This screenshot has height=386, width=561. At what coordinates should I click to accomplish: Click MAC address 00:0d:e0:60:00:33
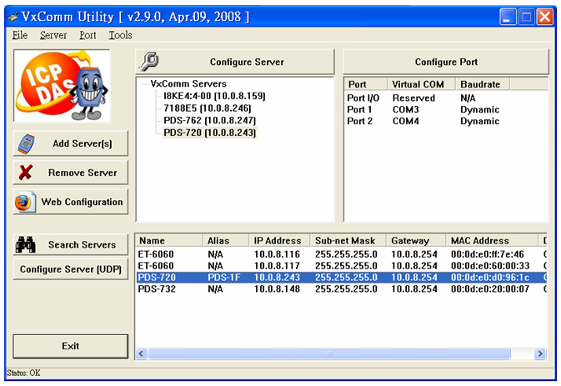point(490,266)
